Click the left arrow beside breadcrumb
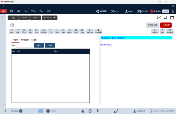 [x=3, y=17]
